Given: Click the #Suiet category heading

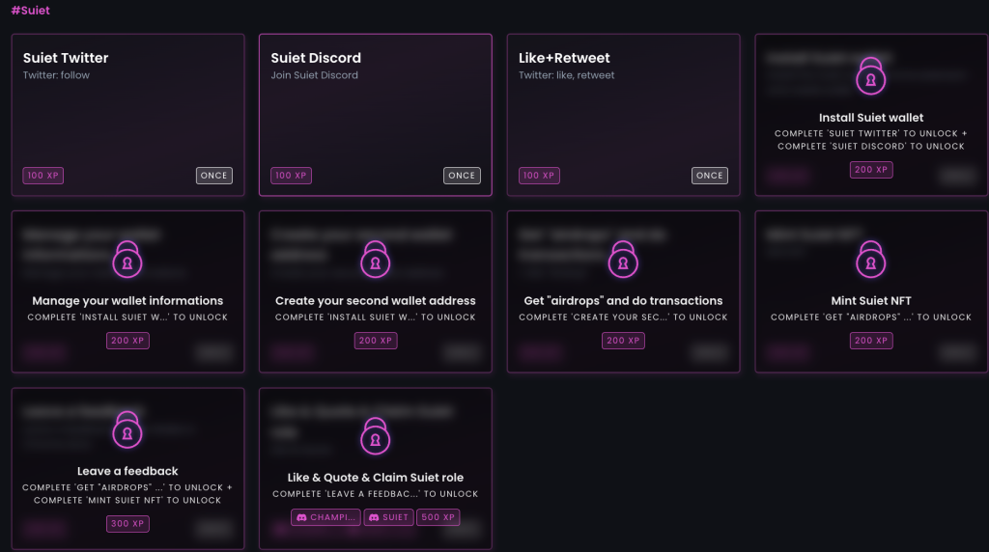Looking at the screenshot, I should [x=30, y=10].
